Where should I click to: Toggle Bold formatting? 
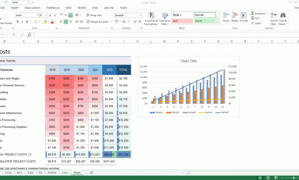(x=18, y=22)
